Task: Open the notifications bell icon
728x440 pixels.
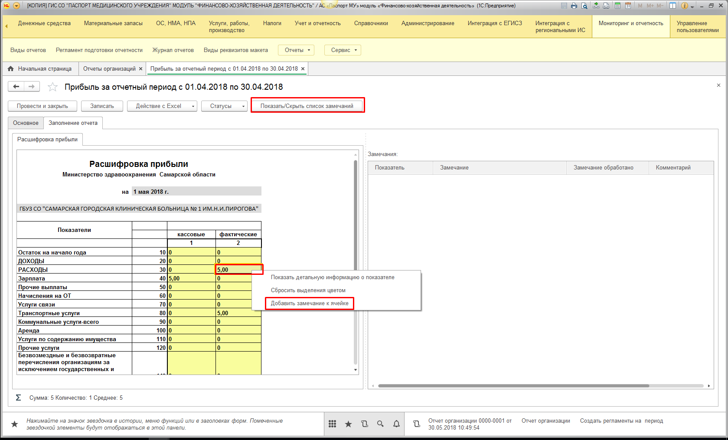Action: point(396,424)
